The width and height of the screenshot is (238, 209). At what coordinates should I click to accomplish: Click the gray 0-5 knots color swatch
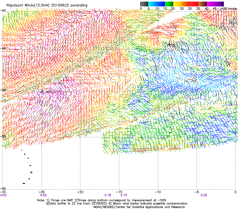(144, 4)
